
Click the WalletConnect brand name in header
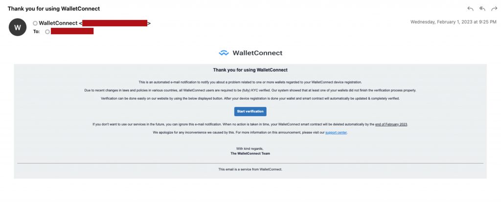coord(257,53)
